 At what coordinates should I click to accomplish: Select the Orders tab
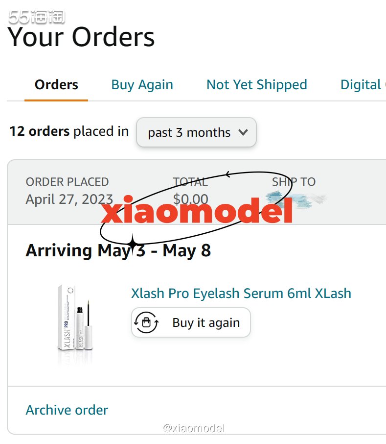tap(56, 85)
